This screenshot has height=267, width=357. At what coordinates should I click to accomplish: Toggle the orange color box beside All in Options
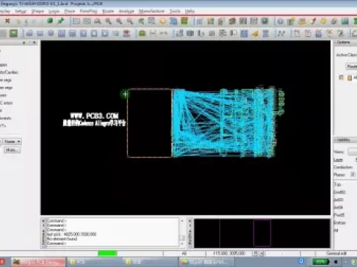pyautogui.click(x=350, y=78)
